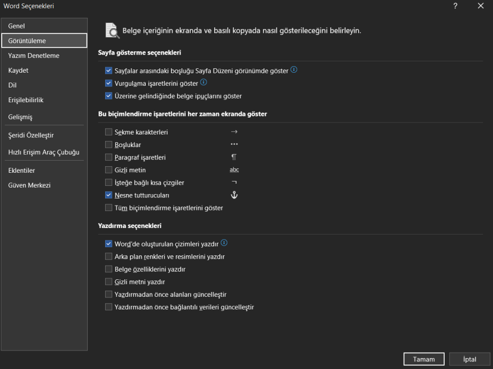This screenshot has height=369, width=493.
Task: Click the paragraph mark symbol next to Paragraf işaretleri
Action: [234, 157]
